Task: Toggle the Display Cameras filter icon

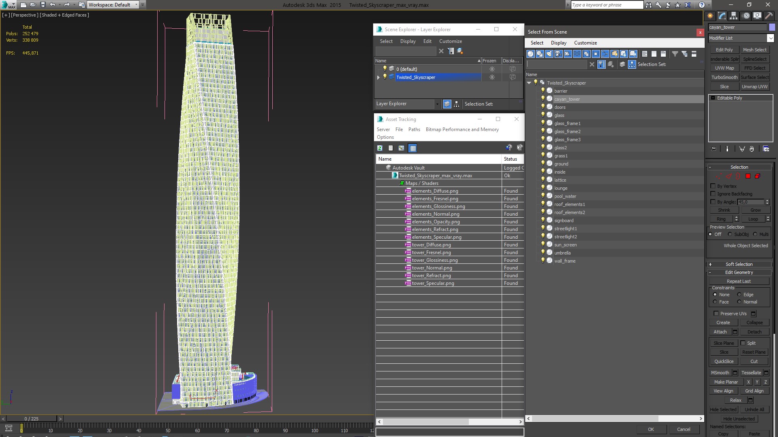Action: (558, 54)
